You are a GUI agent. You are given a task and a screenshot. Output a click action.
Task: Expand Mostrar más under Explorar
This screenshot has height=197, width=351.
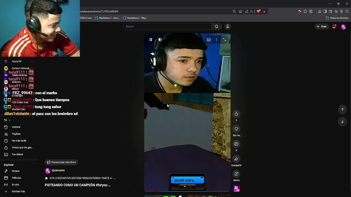(x=19, y=192)
